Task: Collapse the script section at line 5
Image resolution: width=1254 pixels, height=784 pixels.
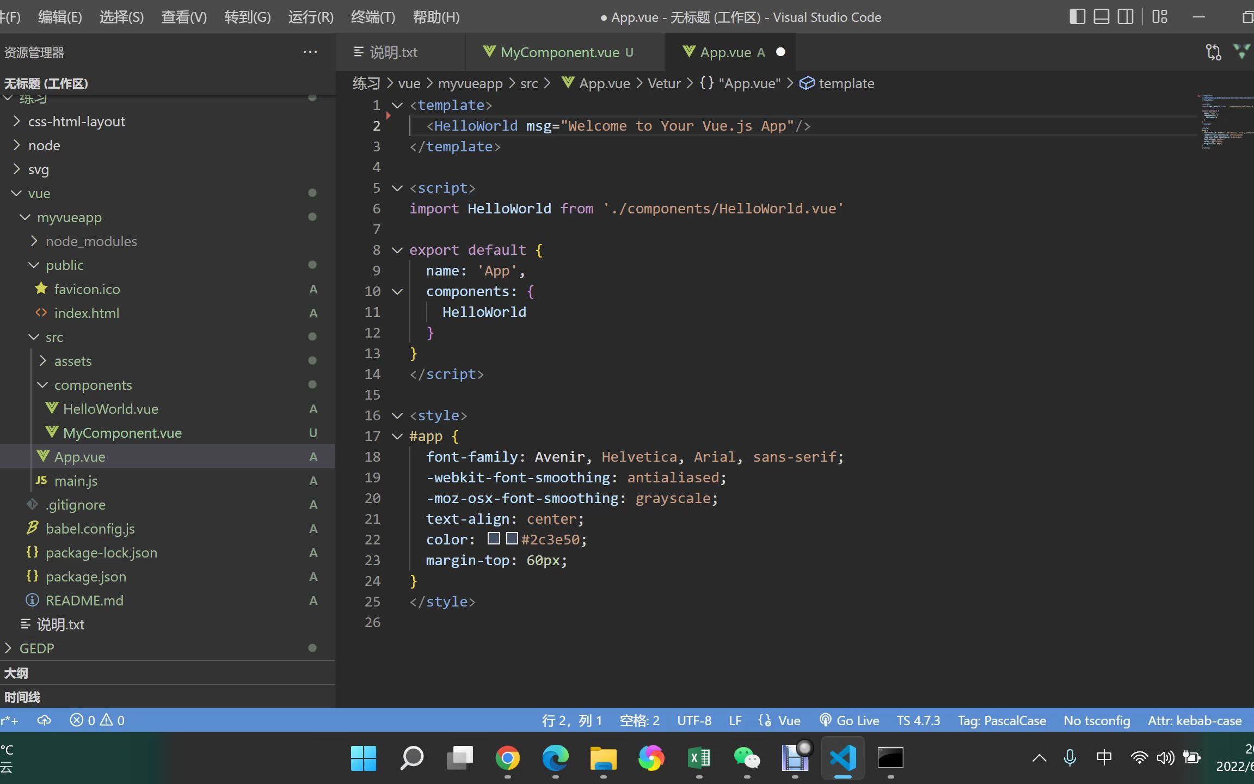Action: coord(397,187)
